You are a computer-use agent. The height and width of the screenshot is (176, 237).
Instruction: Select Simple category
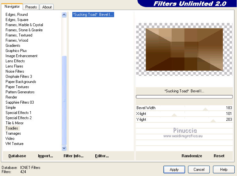(11, 108)
